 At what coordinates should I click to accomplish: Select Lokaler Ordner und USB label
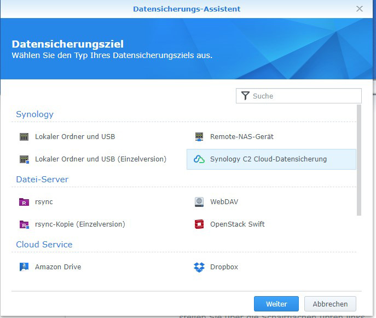75,137
